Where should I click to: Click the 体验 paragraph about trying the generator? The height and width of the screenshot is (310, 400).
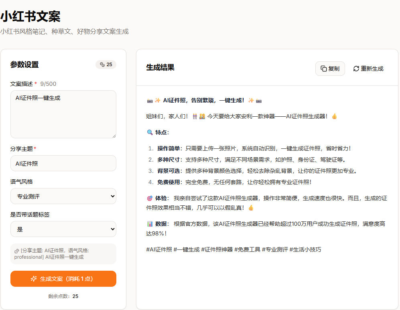tap(267, 203)
